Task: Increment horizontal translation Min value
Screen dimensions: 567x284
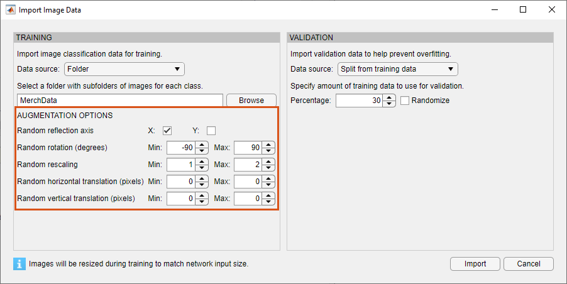Action: coord(202,178)
